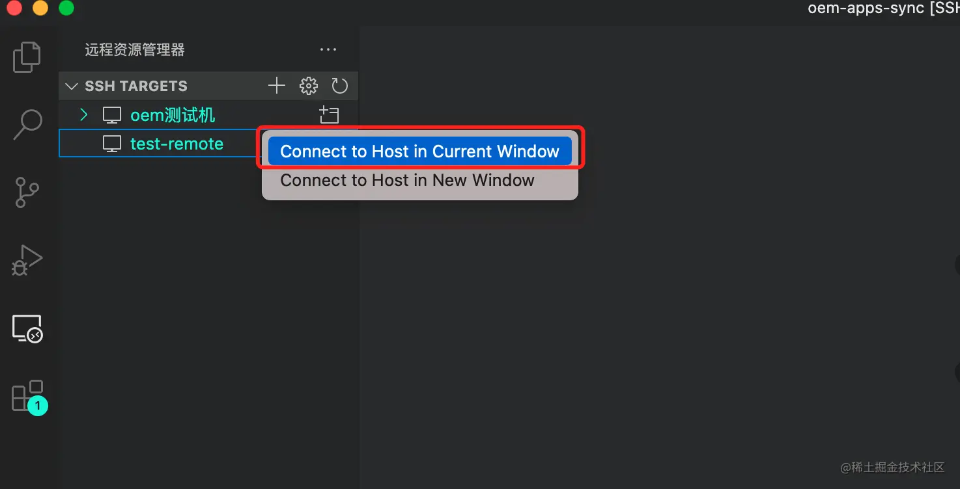Open SSH config with gear icon
960x489 pixels.
pyautogui.click(x=308, y=86)
